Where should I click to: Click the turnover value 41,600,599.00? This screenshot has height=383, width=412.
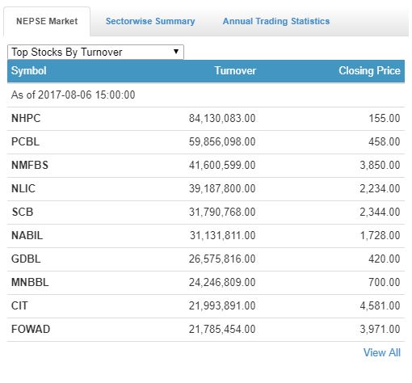tap(222, 165)
